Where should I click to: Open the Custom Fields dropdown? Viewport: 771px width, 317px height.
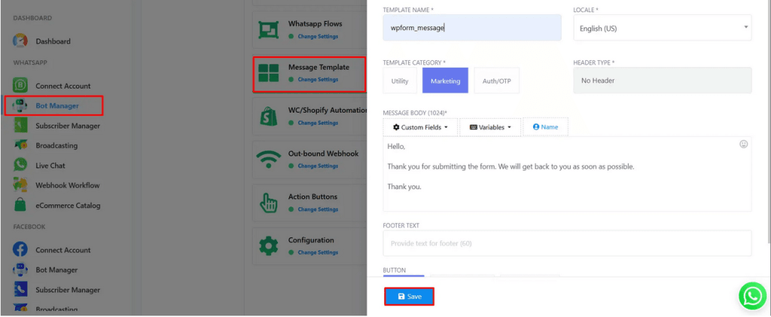[x=420, y=127]
